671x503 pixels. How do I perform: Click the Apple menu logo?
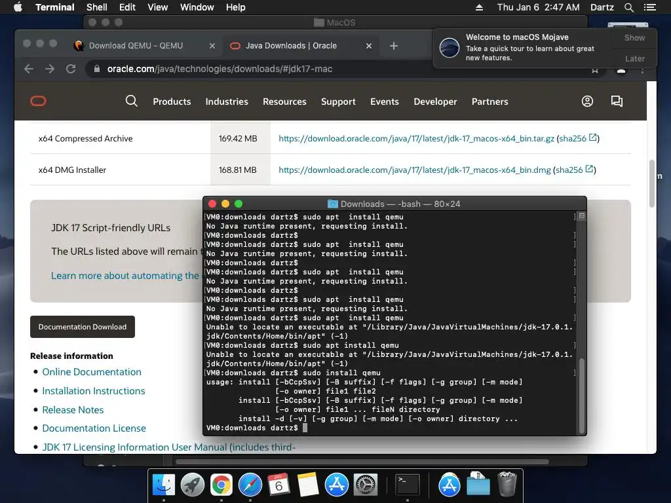(x=18, y=7)
